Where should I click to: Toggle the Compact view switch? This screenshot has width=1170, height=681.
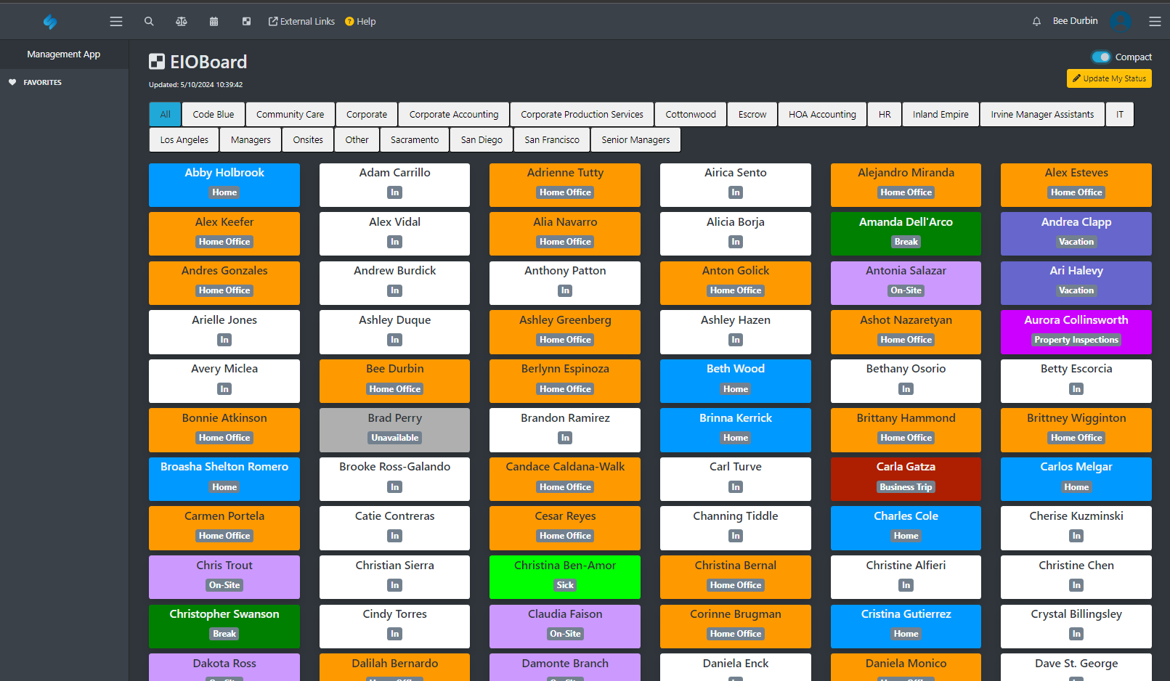[x=1101, y=57]
